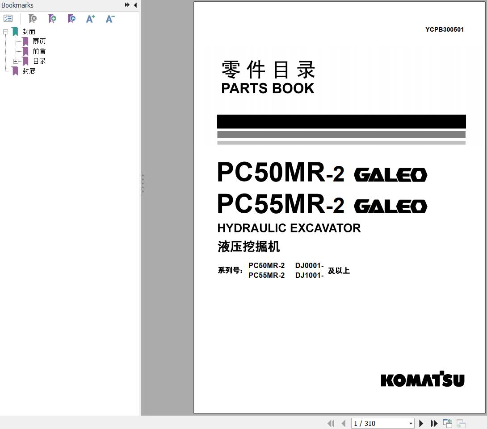Click the add new bookmark icon
Screen dimensions: 487x429
point(52,19)
